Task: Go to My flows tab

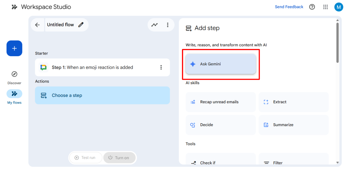Action: (15, 94)
